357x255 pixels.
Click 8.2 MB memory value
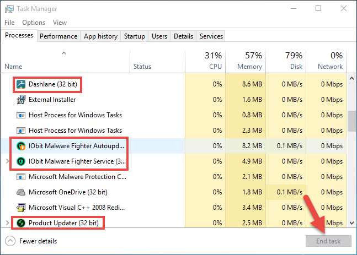(x=252, y=146)
